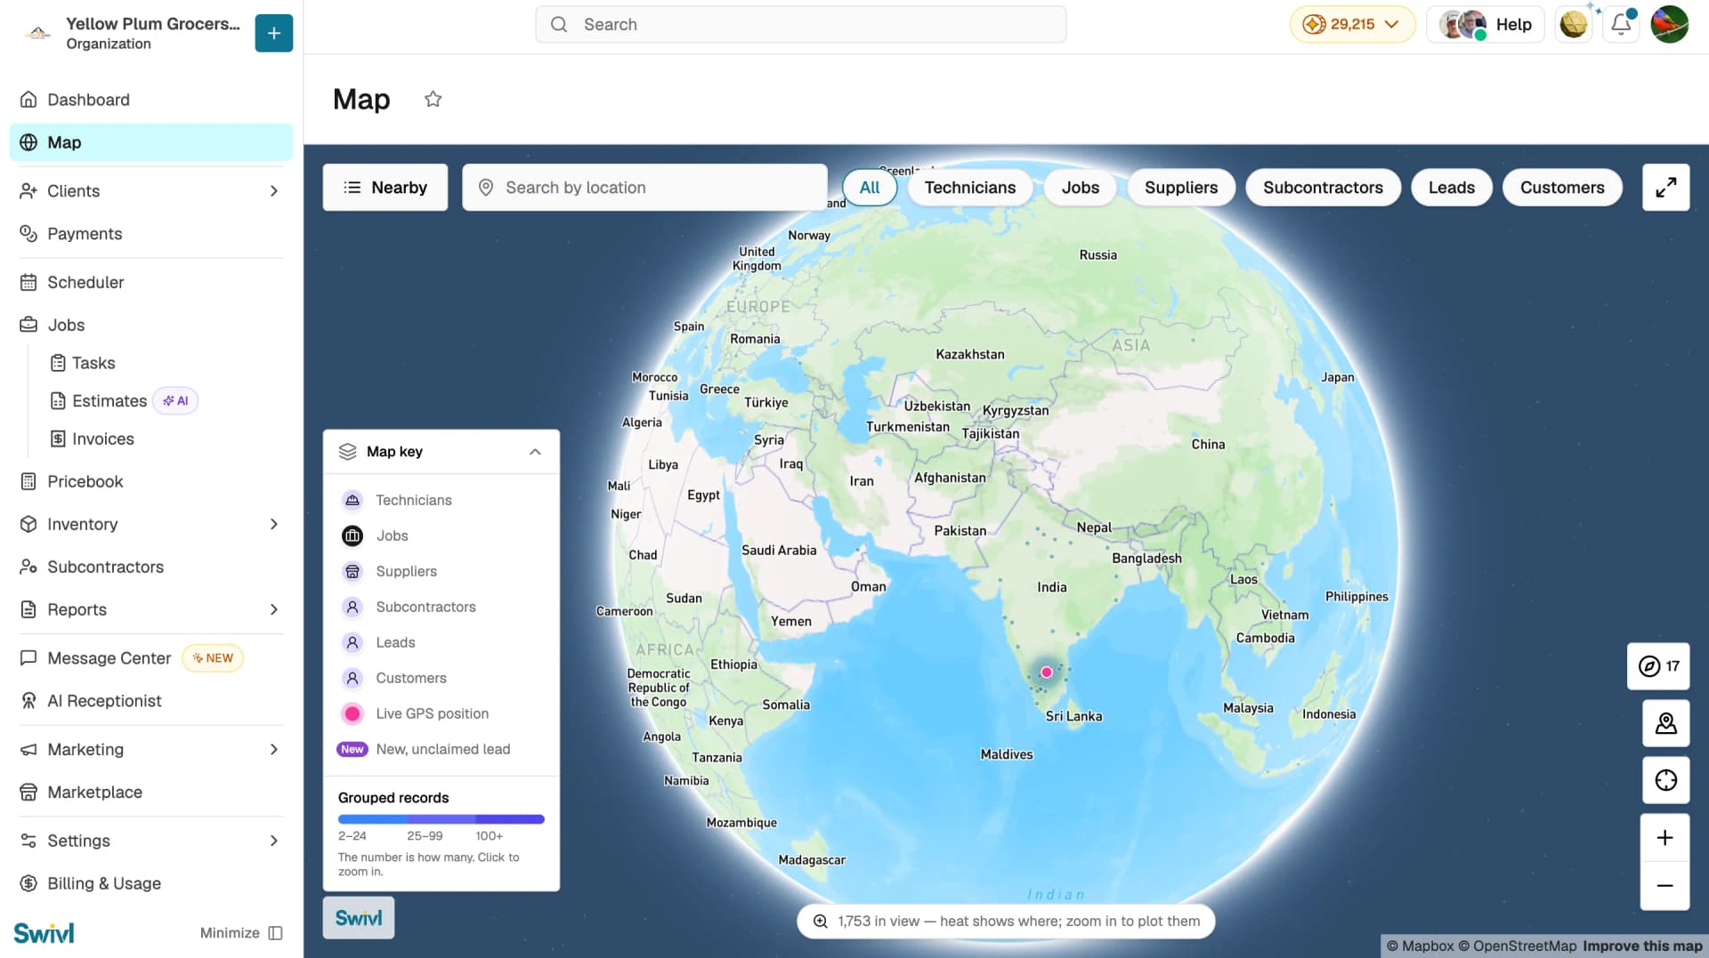This screenshot has height=958, width=1709.
Task: Open the Scheduler page
Action: click(x=150, y=282)
